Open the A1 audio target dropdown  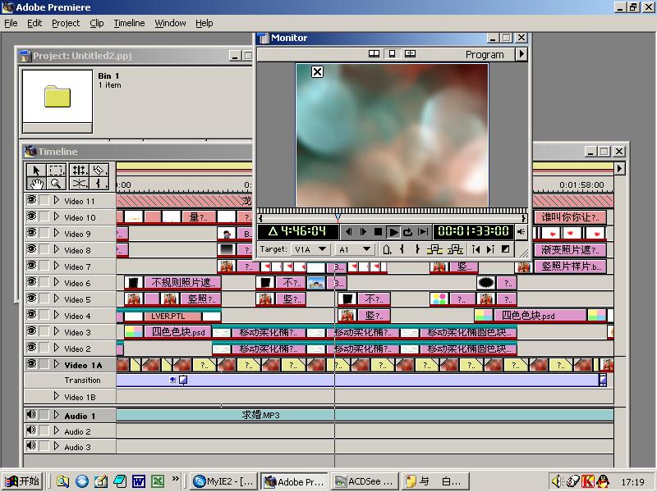coord(356,249)
